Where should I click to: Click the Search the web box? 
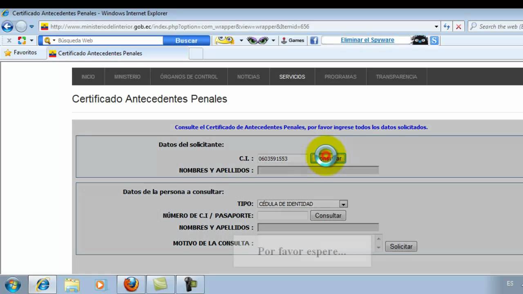coord(496,27)
